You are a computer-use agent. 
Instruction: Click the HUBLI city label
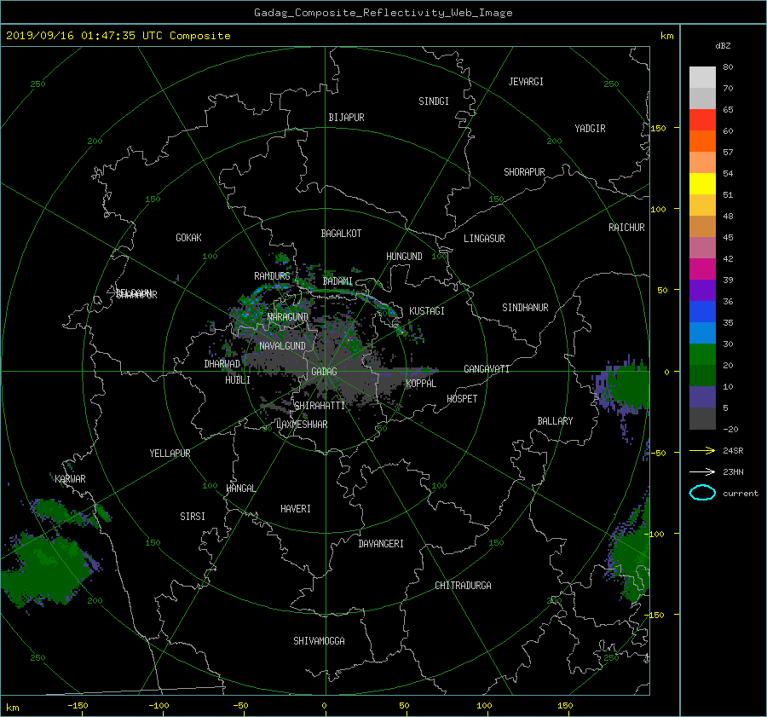coord(237,380)
